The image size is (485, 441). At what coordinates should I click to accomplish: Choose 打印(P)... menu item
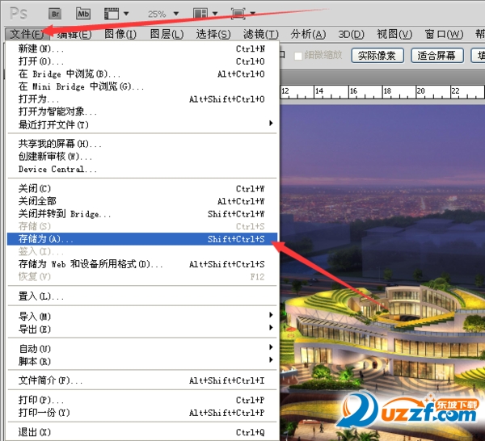(x=142, y=400)
